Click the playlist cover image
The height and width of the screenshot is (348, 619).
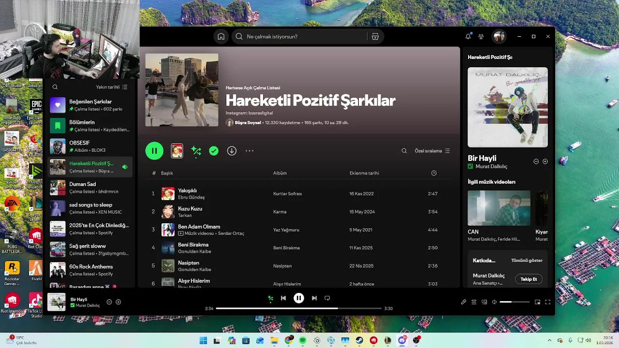tap(182, 90)
